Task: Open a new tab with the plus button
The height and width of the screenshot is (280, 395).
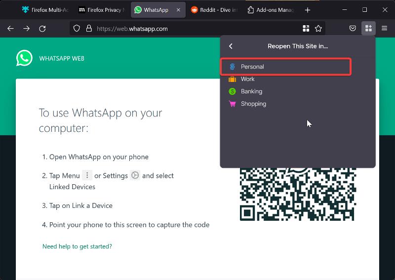Action: tap(308, 10)
